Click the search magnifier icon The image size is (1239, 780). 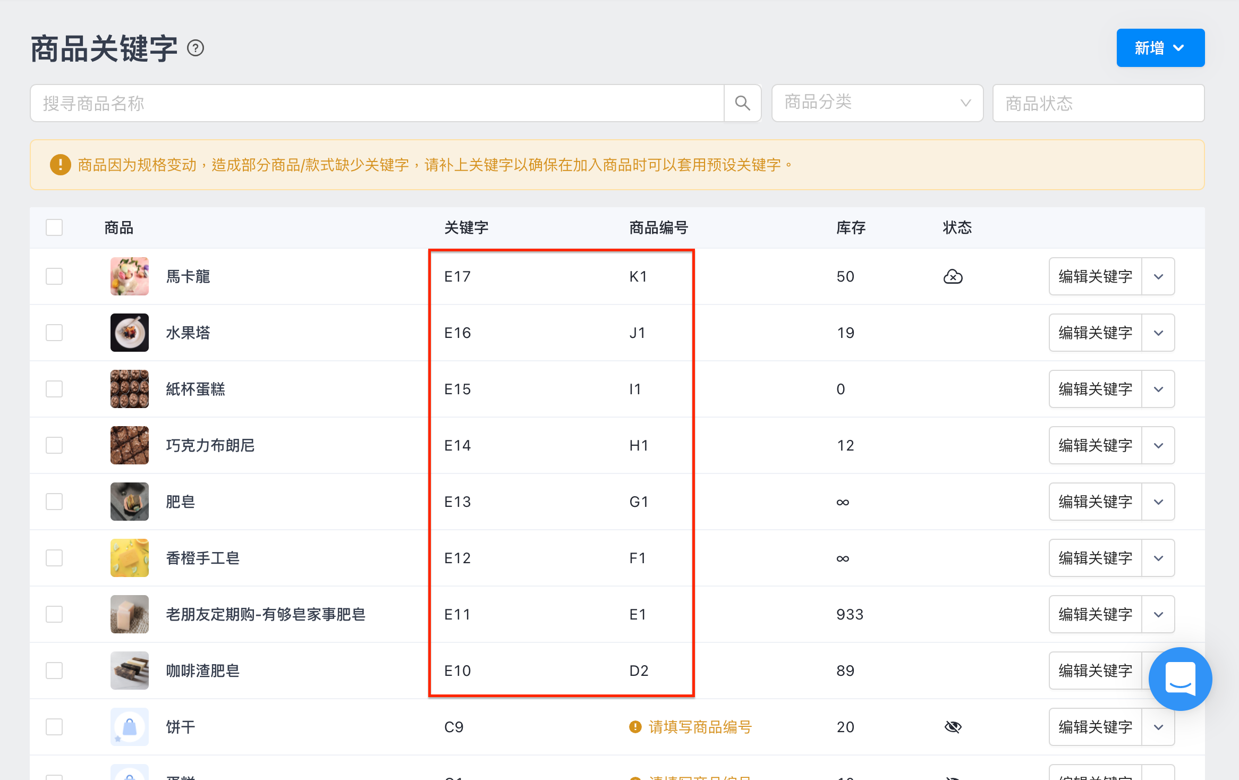pos(742,103)
